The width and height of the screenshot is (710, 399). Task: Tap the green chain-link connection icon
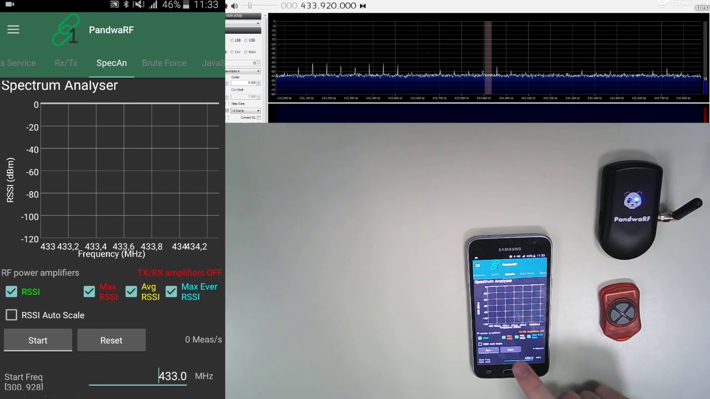point(65,30)
